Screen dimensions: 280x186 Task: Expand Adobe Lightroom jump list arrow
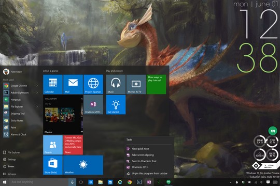pyautogui.click(x=37, y=92)
